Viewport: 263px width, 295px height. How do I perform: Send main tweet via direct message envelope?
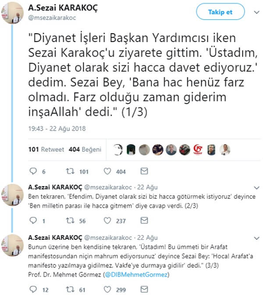click(x=144, y=171)
